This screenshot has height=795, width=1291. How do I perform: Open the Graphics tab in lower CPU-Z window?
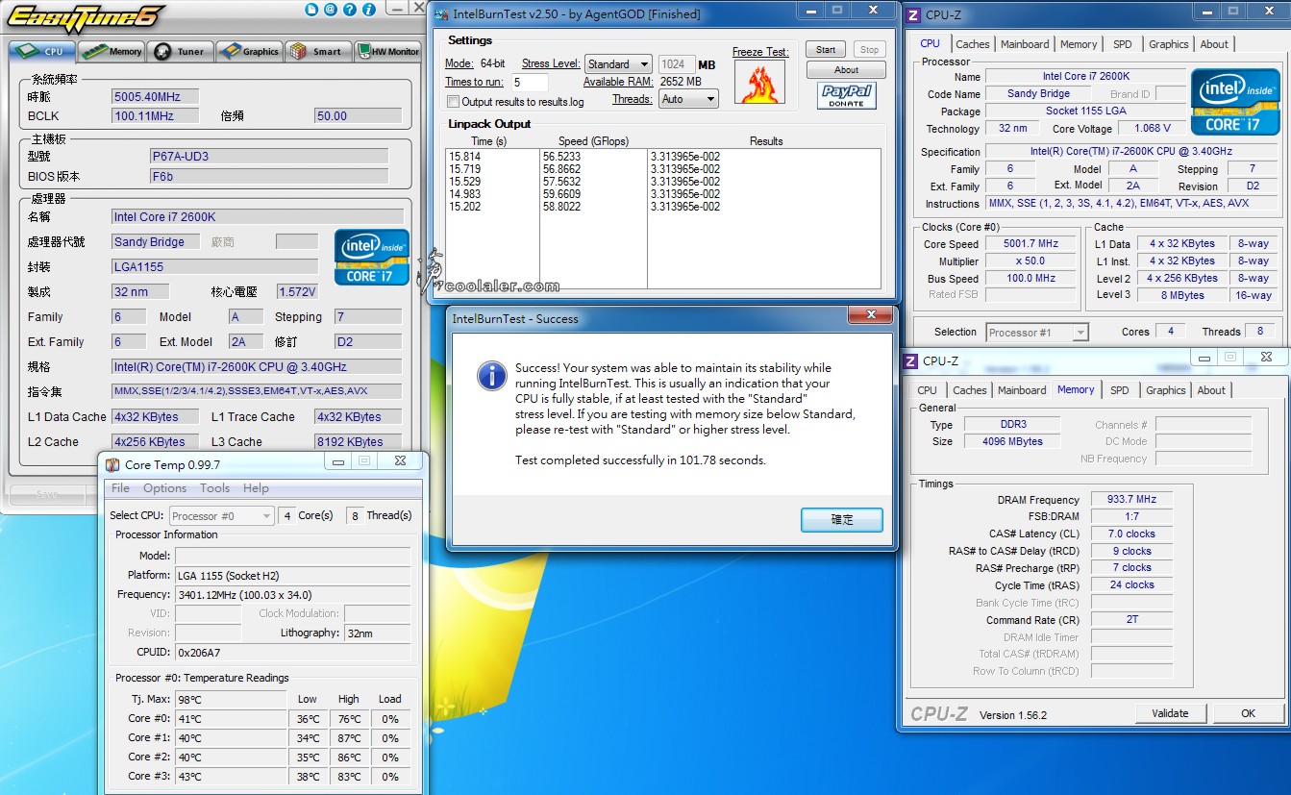[1165, 390]
